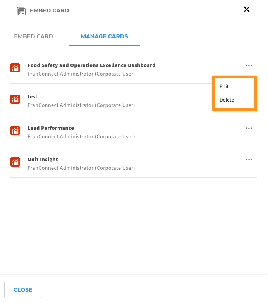The width and height of the screenshot is (268, 303).
Task: Click the Unit Insight owner subtitle text
Action: [x=81, y=168]
